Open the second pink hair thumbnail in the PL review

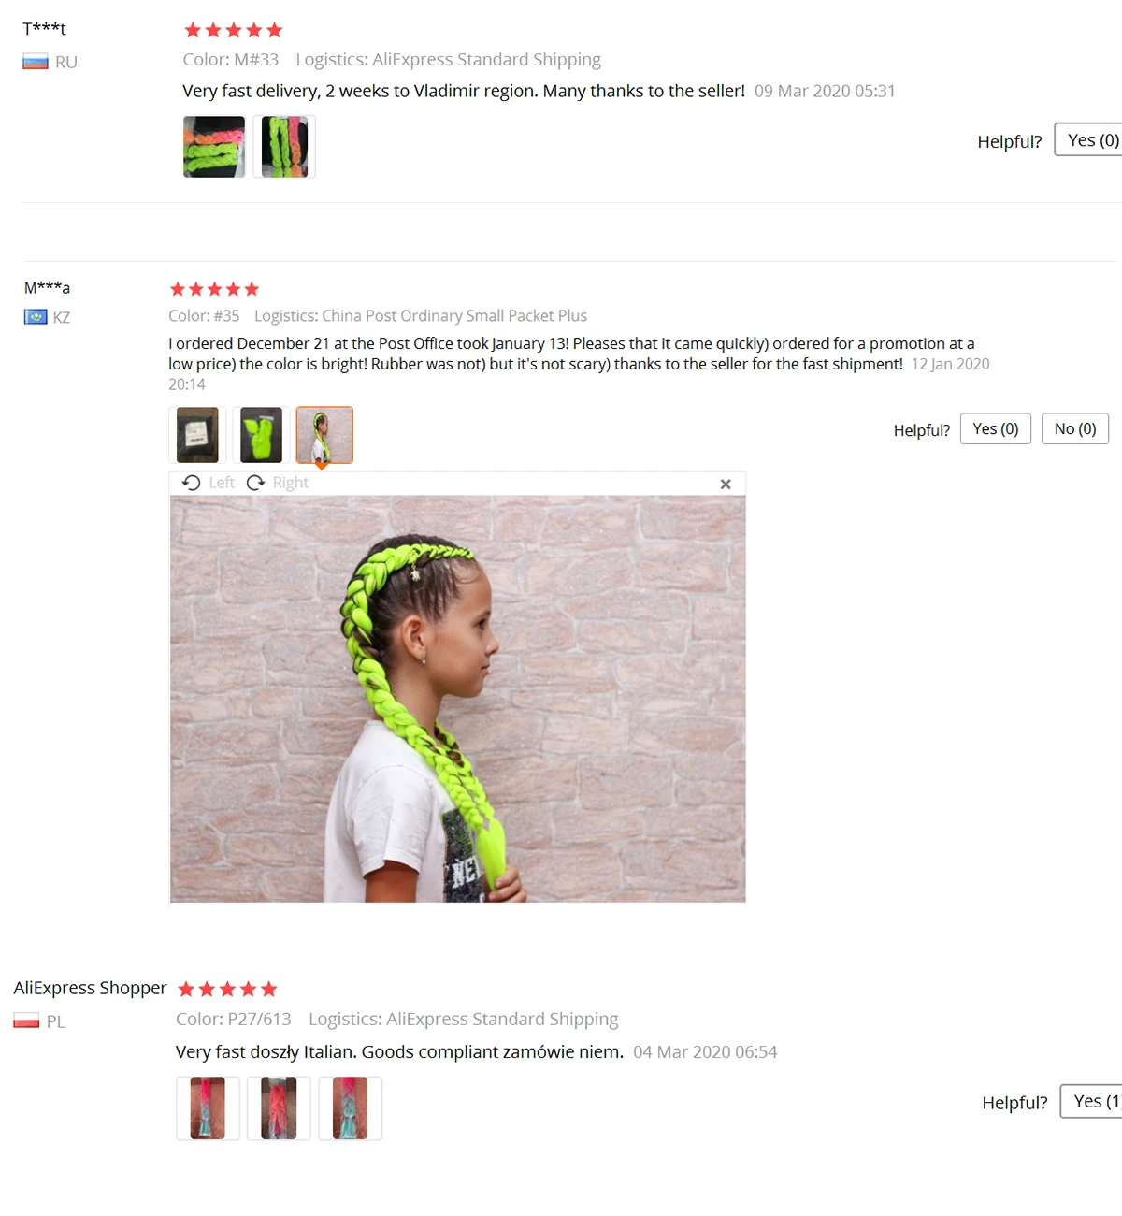[279, 1108]
